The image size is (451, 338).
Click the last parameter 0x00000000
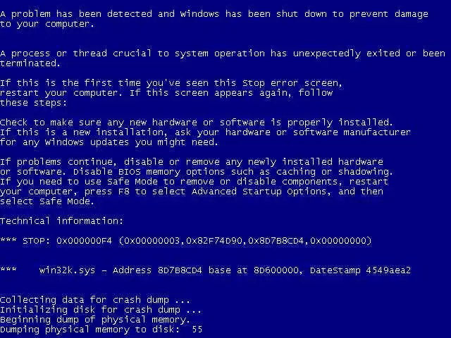(338, 241)
